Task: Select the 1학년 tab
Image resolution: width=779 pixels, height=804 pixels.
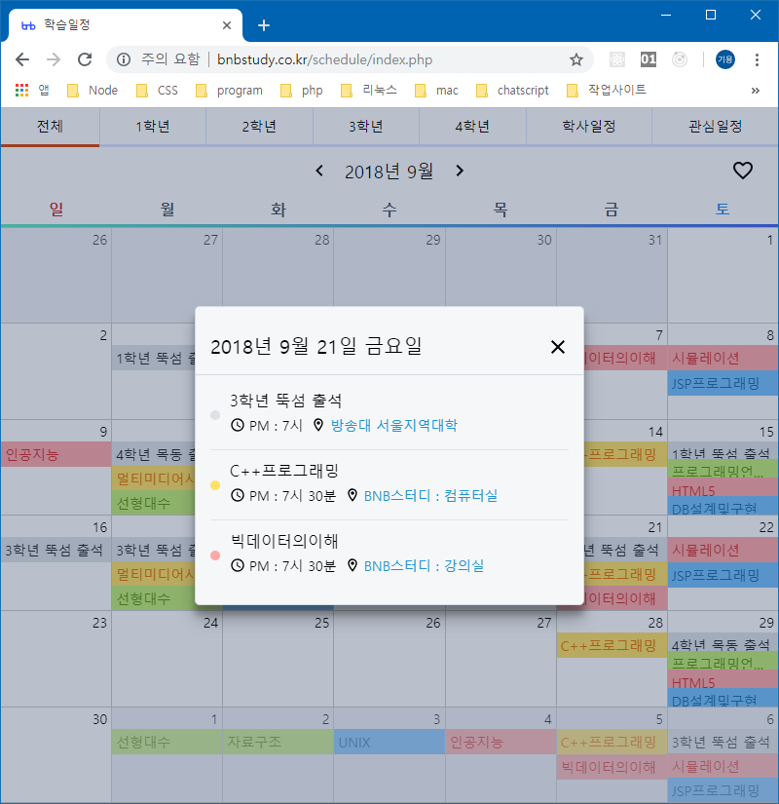Action: (x=153, y=127)
